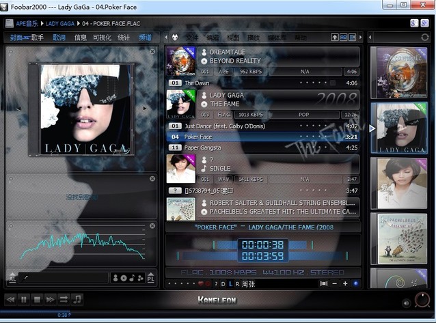
Task: Switch to 歌手 tab
Action: (x=38, y=38)
